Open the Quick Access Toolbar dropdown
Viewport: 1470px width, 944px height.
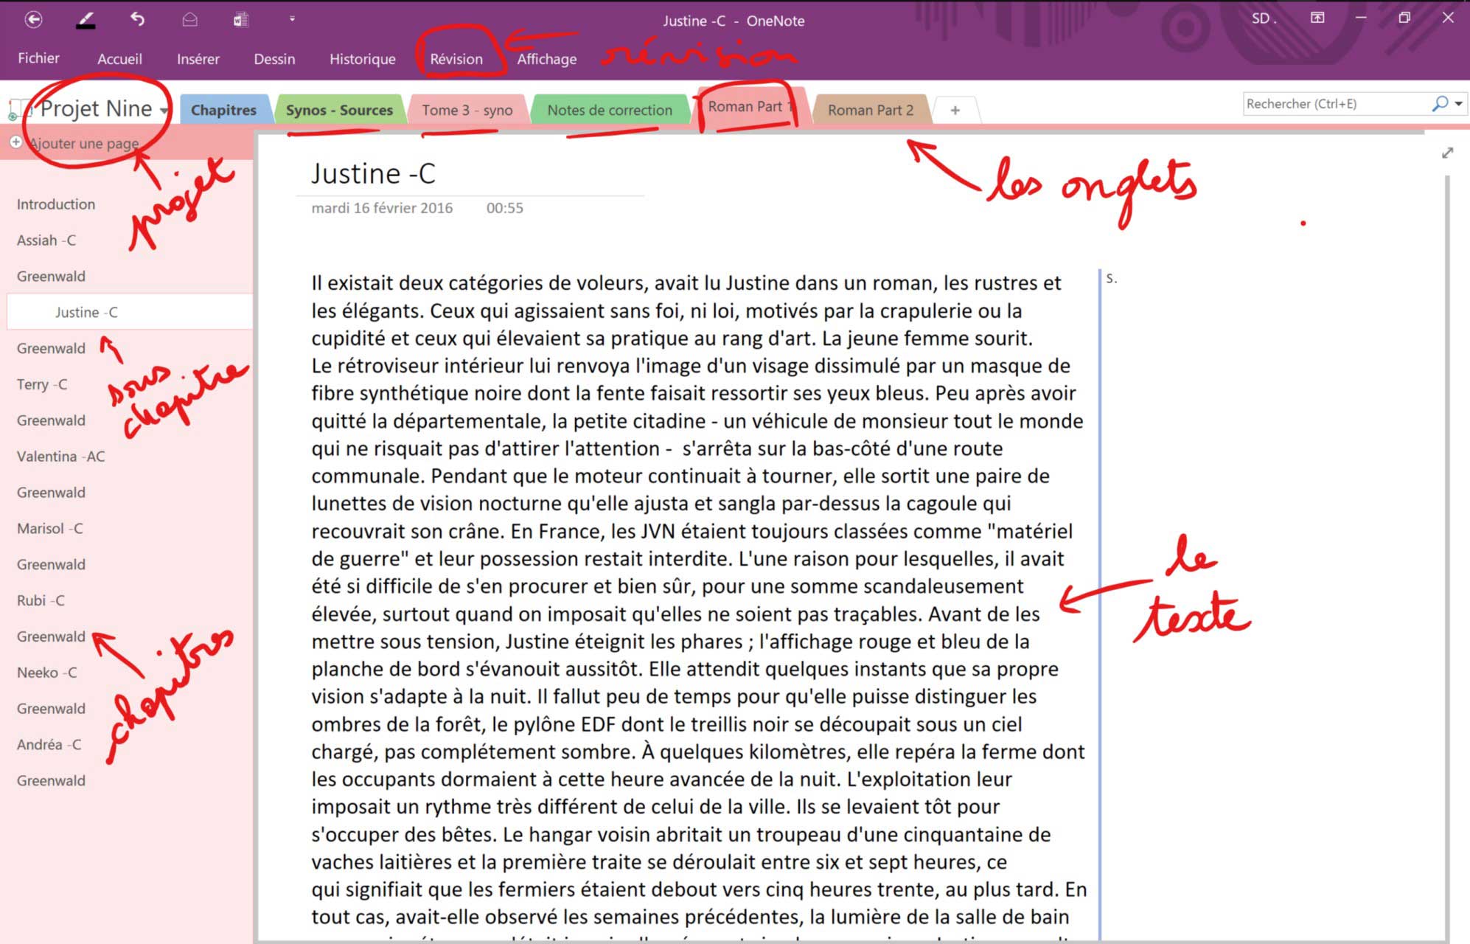pos(292,19)
